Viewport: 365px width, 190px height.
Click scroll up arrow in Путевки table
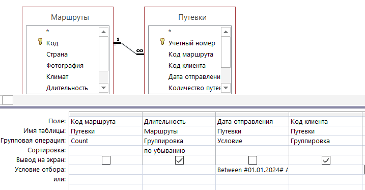pos(226,32)
